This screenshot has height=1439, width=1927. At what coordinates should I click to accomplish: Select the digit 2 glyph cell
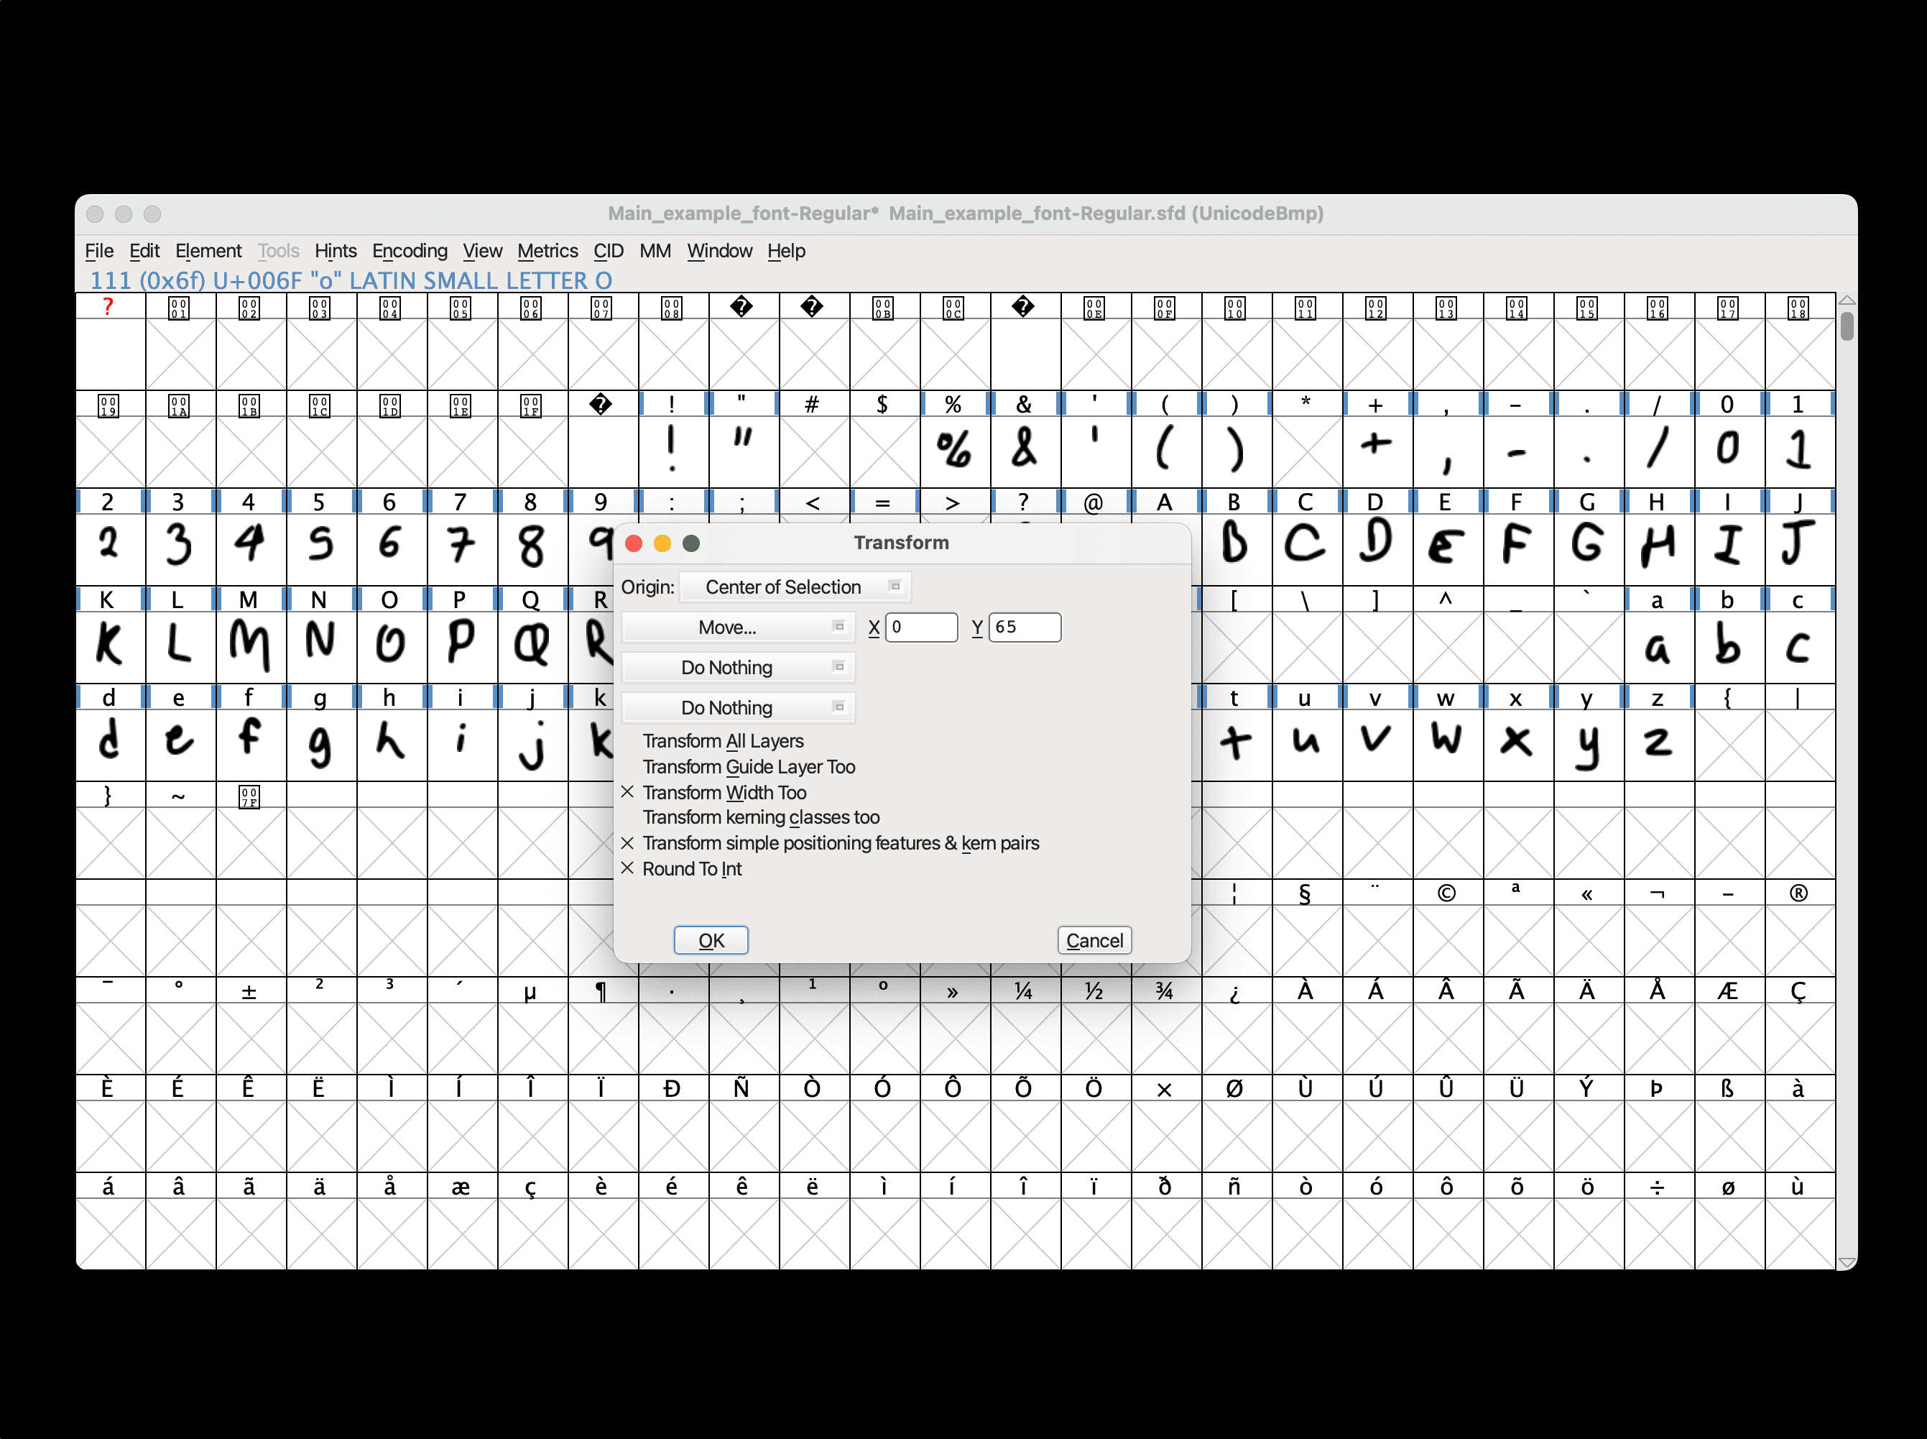(x=110, y=548)
